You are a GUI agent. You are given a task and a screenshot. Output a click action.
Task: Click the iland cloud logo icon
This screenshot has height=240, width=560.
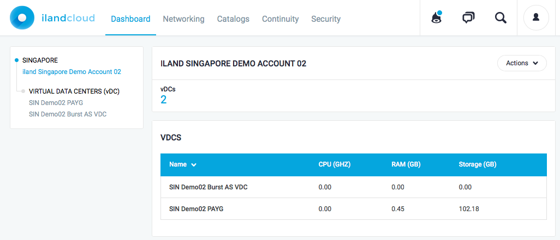click(22, 17)
